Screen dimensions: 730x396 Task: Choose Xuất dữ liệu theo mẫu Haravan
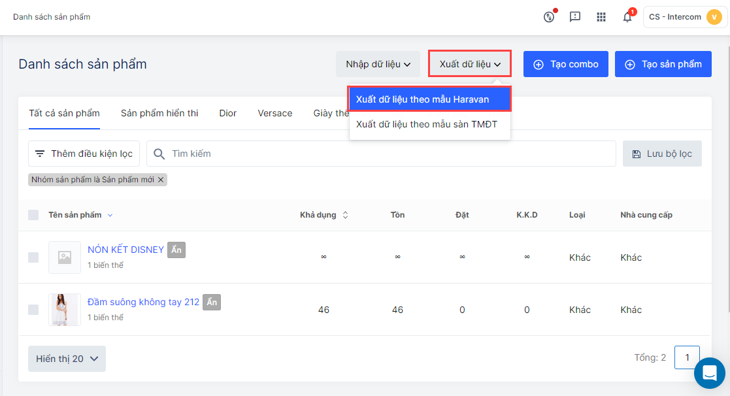coord(429,99)
